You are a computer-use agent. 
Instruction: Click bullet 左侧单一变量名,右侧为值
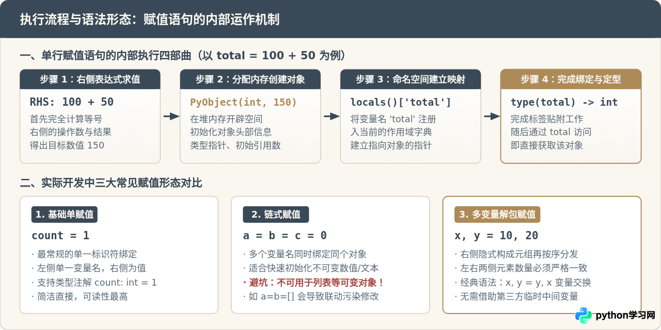pos(89,268)
